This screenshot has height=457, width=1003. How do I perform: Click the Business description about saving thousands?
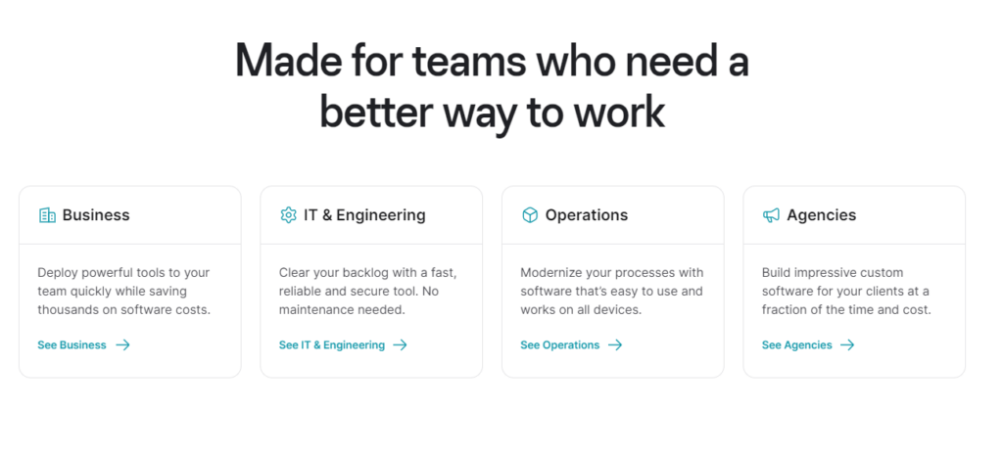[x=123, y=292]
